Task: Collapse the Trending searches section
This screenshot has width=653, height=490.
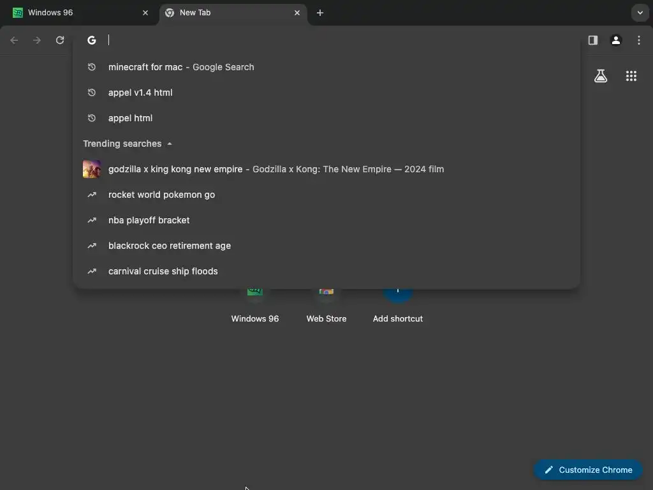Action: [170, 144]
